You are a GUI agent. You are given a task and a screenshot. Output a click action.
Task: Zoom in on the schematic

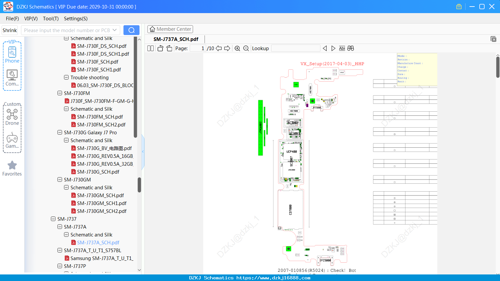237,48
